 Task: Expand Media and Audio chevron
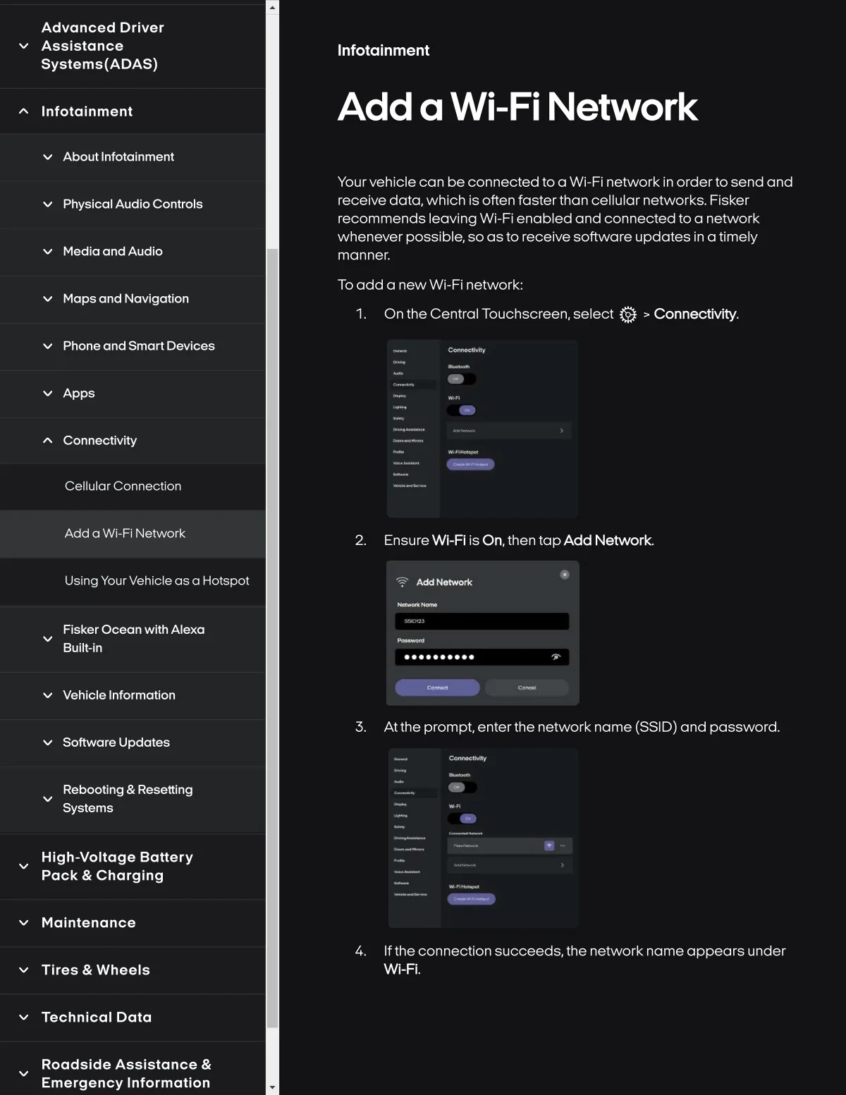[48, 252]
